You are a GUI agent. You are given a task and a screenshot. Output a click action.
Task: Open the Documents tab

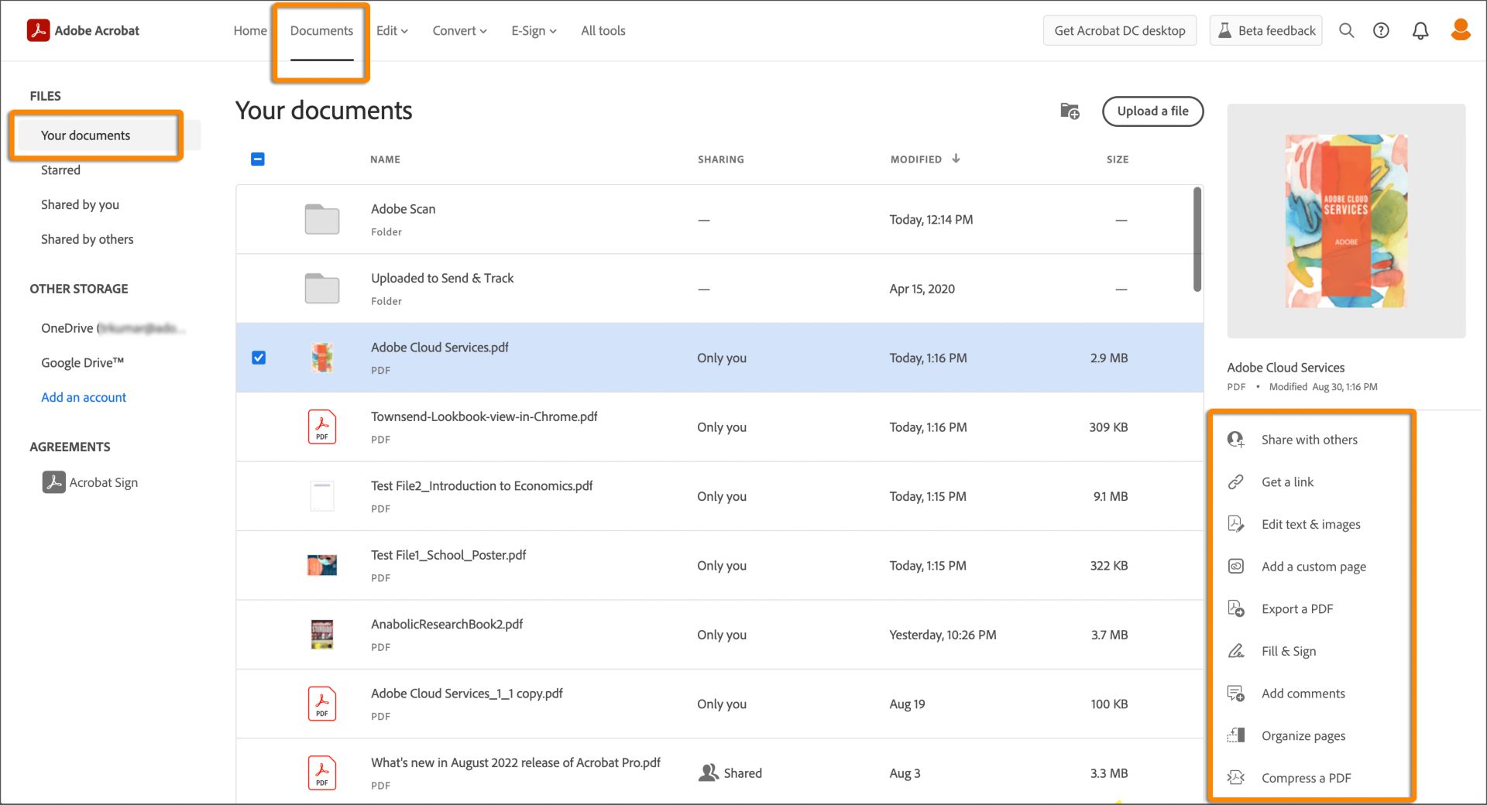321,31
